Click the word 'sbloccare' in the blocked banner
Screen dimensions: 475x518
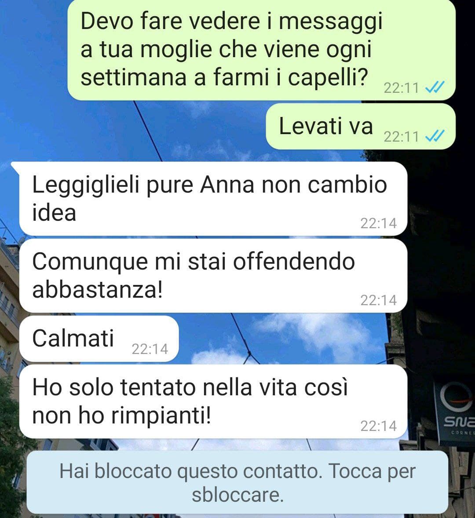click(238, 495)
